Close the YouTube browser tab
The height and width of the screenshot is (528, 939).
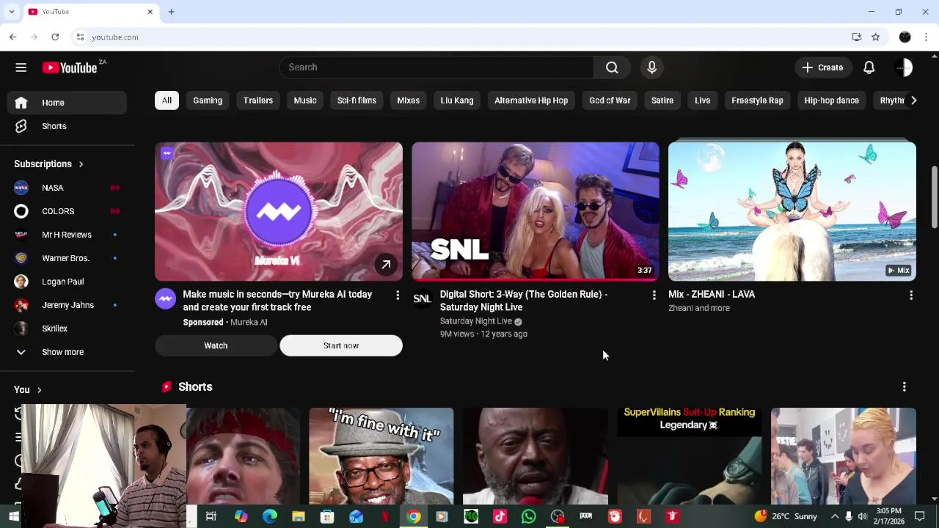(150, 12)
